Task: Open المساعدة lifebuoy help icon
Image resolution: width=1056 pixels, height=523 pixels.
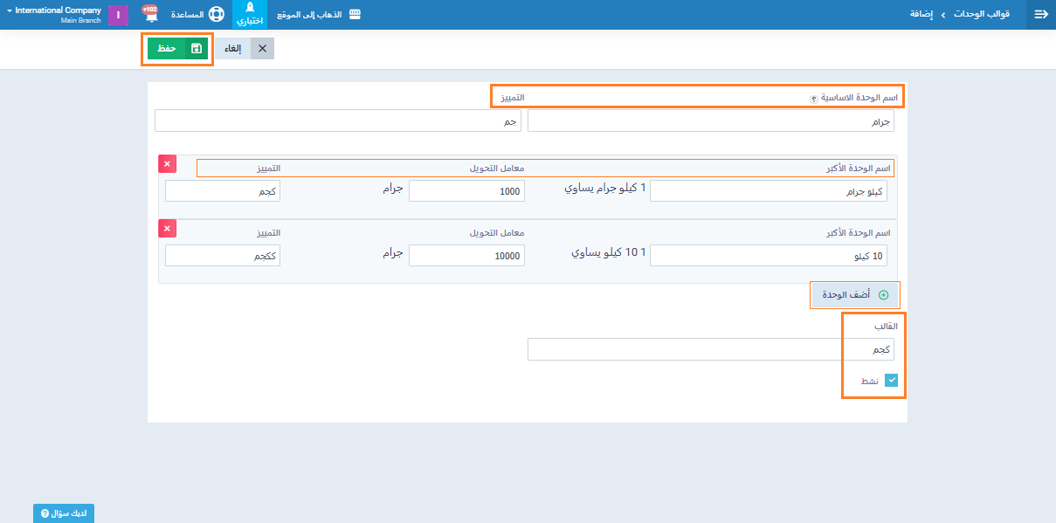Action: point(216,15)
